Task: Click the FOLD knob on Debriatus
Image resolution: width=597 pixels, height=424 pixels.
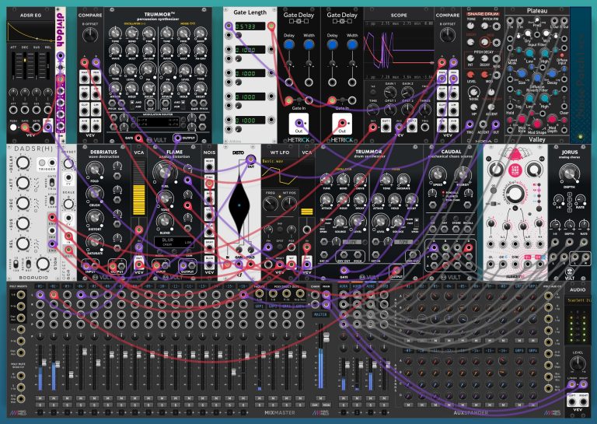Action: point(95,170)
